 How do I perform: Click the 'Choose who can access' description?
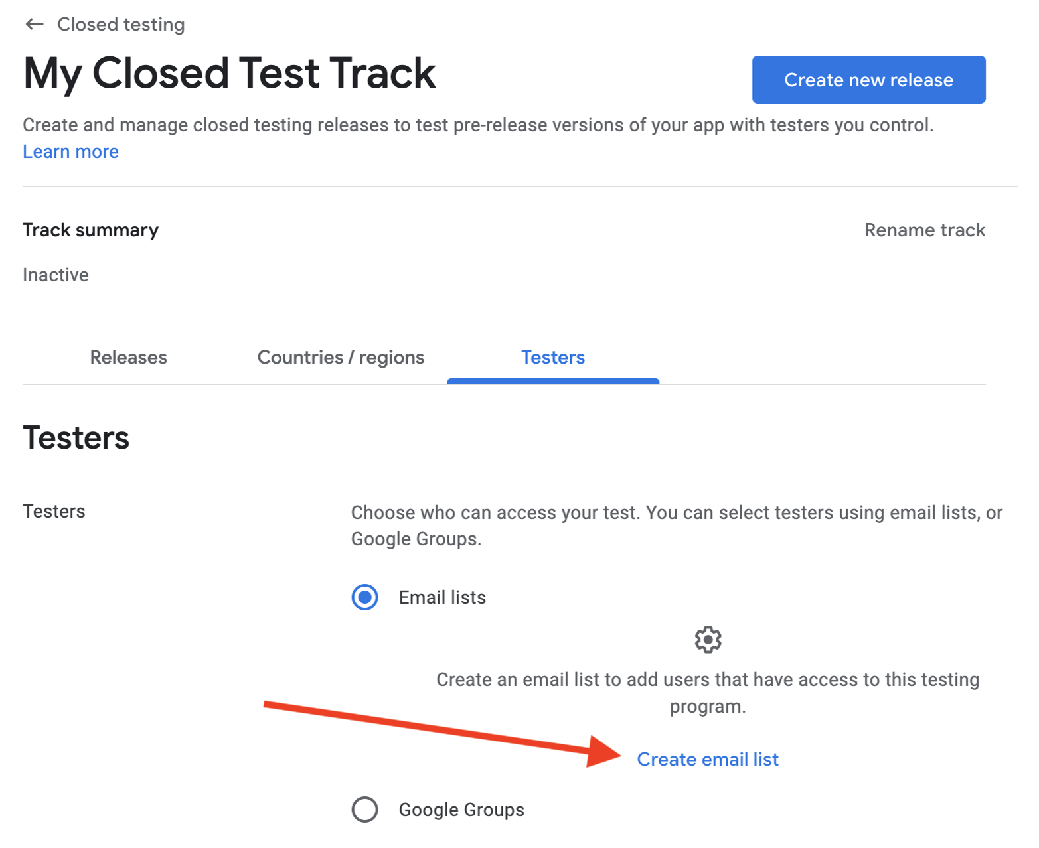pyautogui.click(x=677, y=526)
